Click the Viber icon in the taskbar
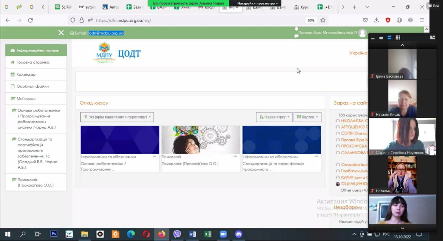Viewport: 443px width, 241px height. [177, 234]
